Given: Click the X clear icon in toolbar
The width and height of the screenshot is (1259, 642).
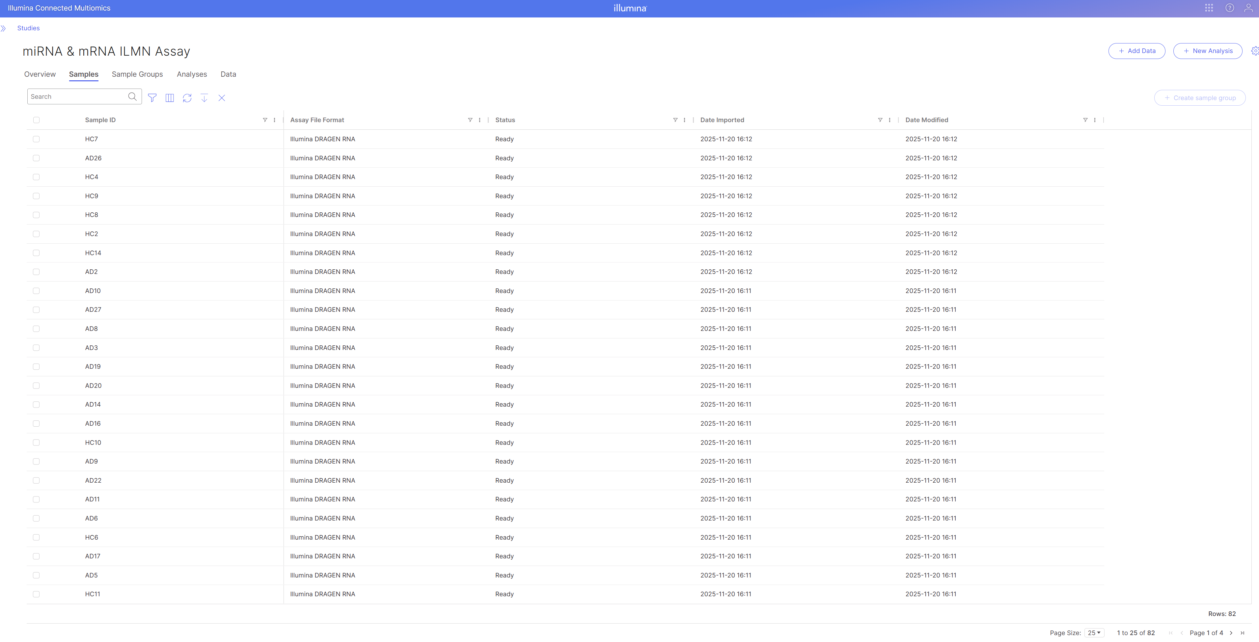Looking at the screenshot, I should click(x=222, y=98).
